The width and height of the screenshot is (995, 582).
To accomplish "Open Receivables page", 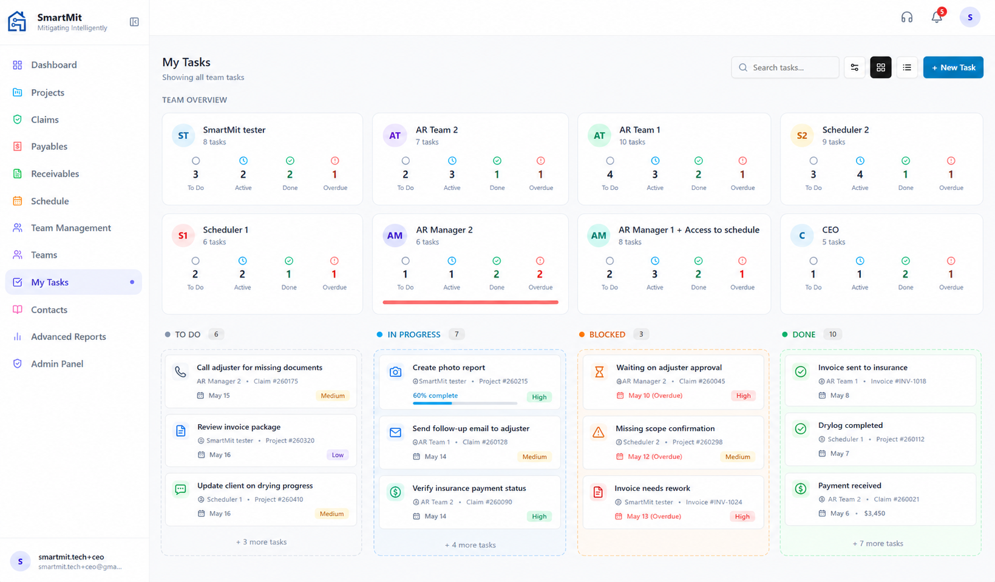I will tap(73, 174).
